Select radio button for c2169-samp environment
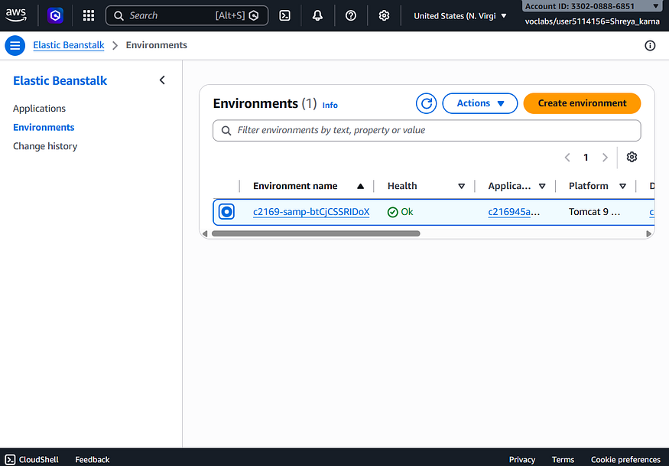Screen dimensions: 669x466 (226, 212)
